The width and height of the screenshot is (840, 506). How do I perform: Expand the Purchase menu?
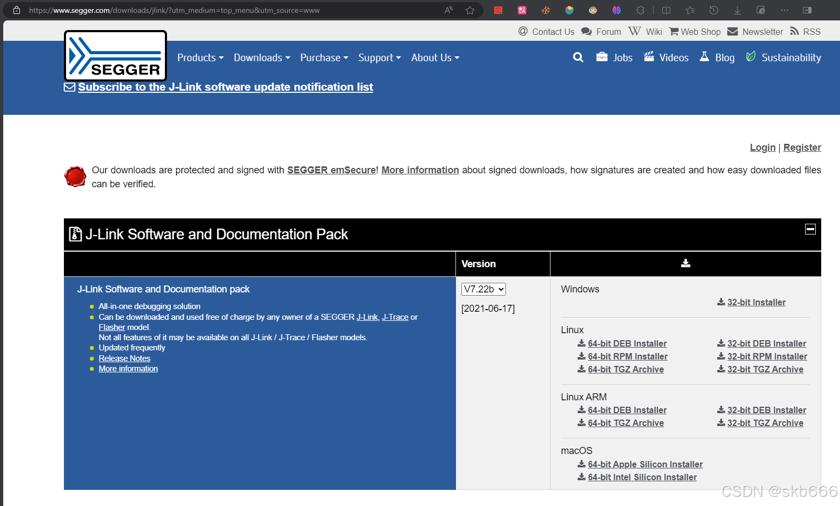[324, 57]
